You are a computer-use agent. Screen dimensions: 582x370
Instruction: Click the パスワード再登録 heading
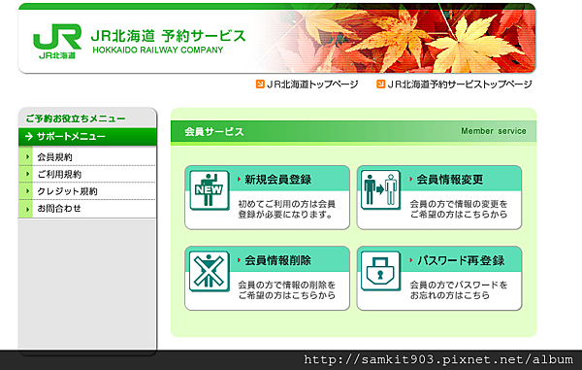pyautogui.click(x=460, y=260)
